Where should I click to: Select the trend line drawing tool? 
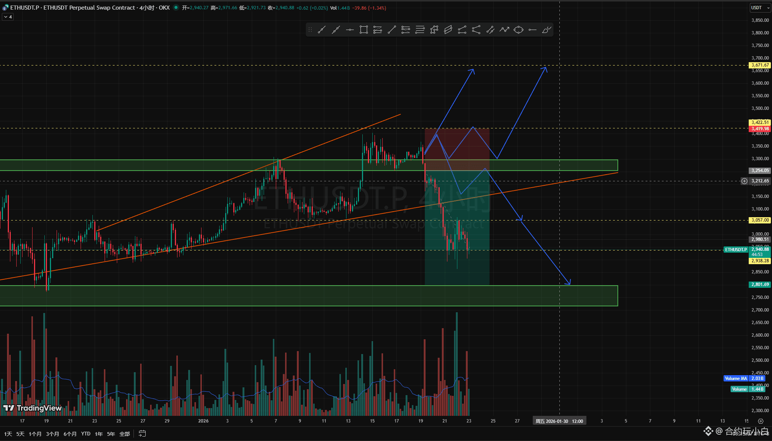(322, 30)
